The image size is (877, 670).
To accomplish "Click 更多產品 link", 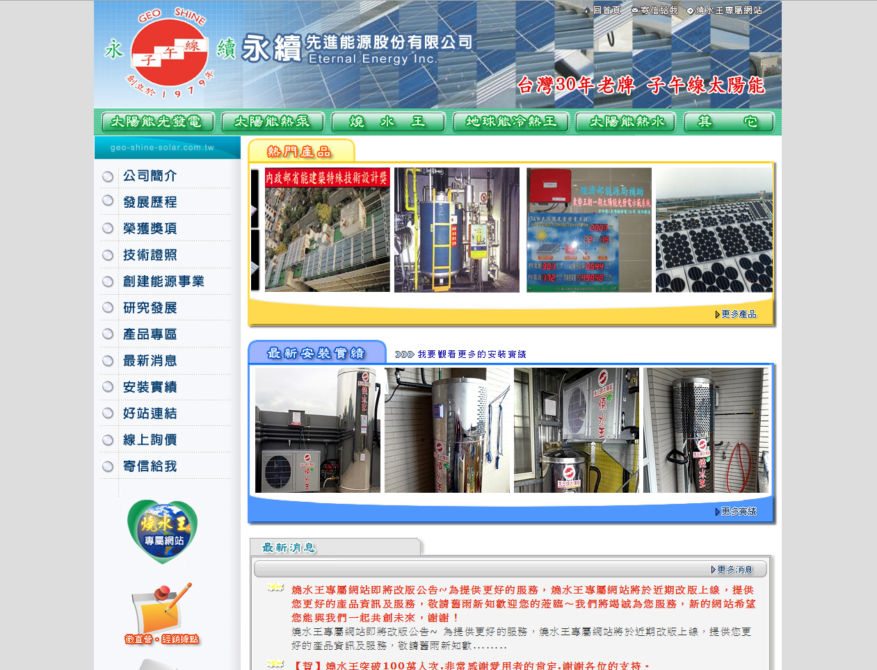I will 736,314.
